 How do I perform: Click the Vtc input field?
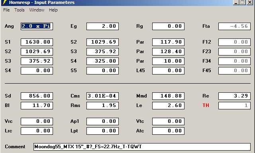(x=168, y=121)
